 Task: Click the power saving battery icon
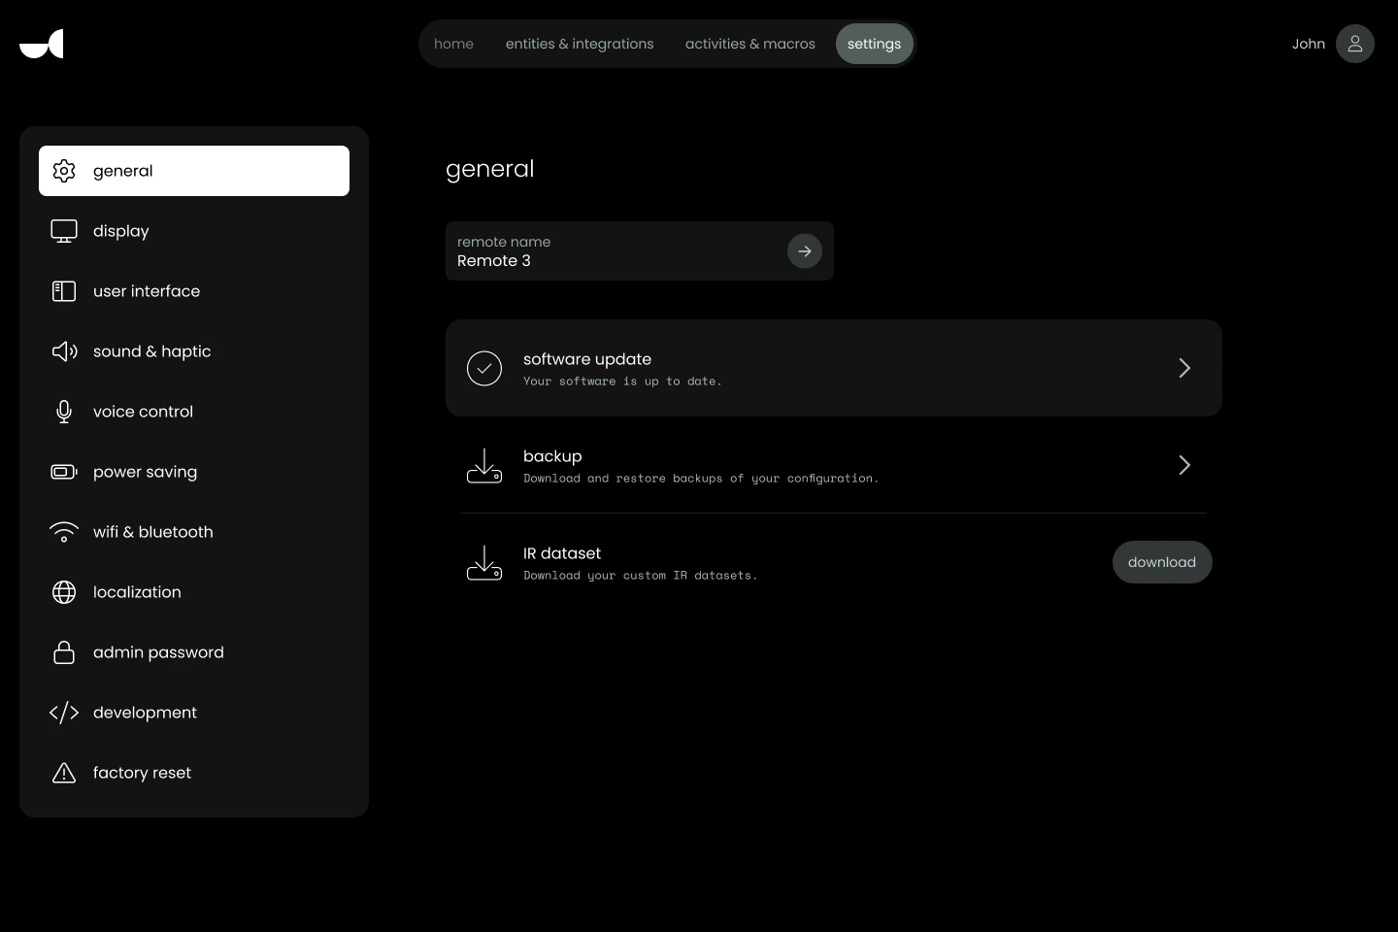[64, 472]
